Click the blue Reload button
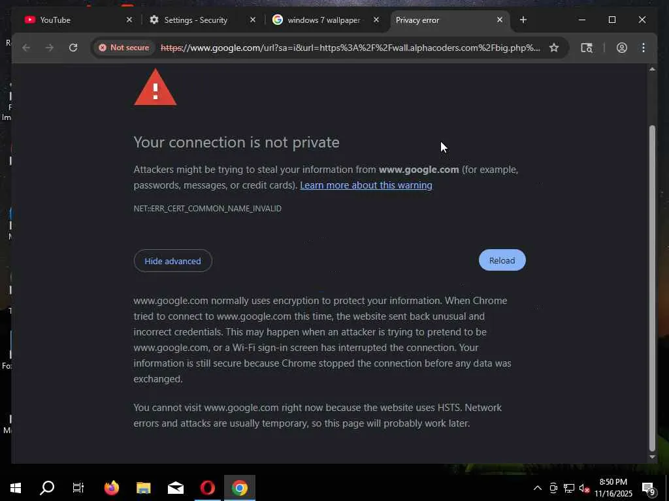The width and height of the screenshot is (669, 501). coord(502,260)
